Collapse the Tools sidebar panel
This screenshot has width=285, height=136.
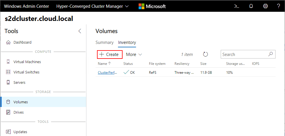[80, 31]
